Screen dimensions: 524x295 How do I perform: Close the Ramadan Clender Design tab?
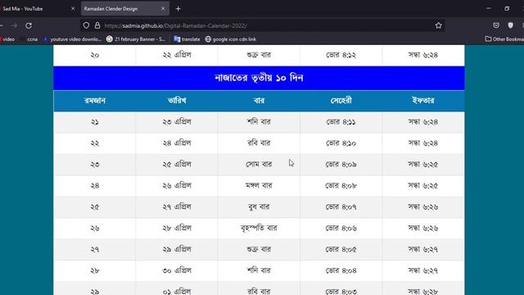tap(163, 9)
